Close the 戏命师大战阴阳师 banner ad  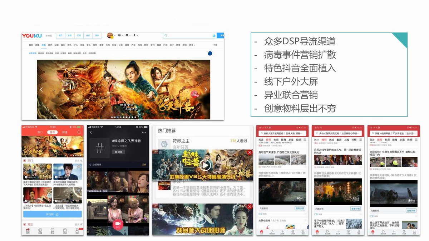(x=250, y=207)
